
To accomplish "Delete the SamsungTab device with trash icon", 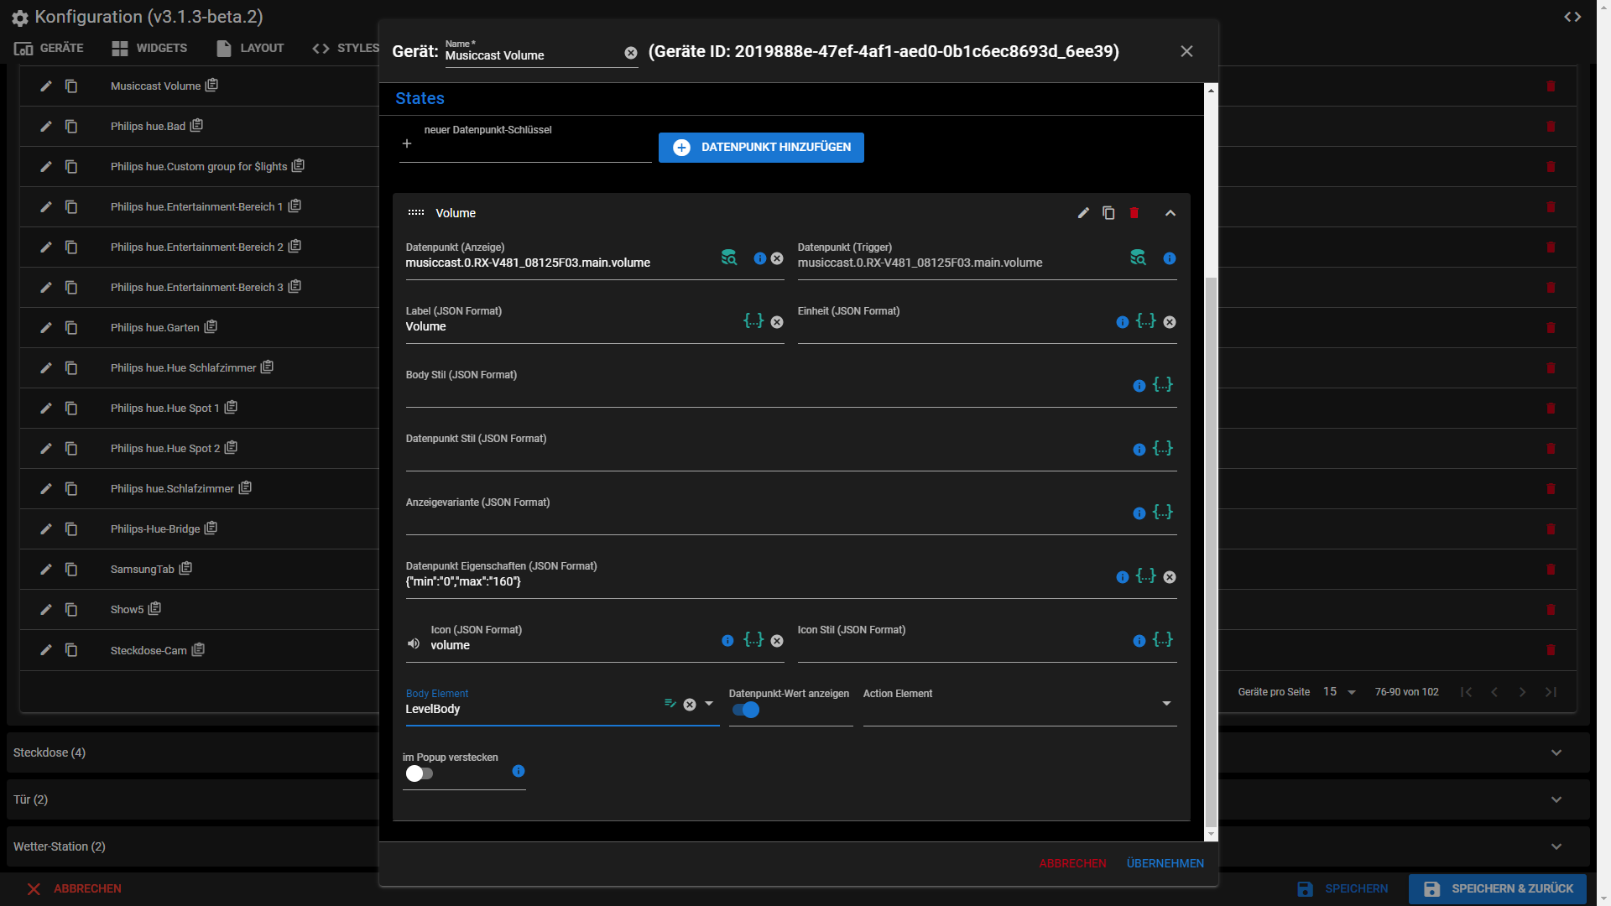I will pos(1551,570).
